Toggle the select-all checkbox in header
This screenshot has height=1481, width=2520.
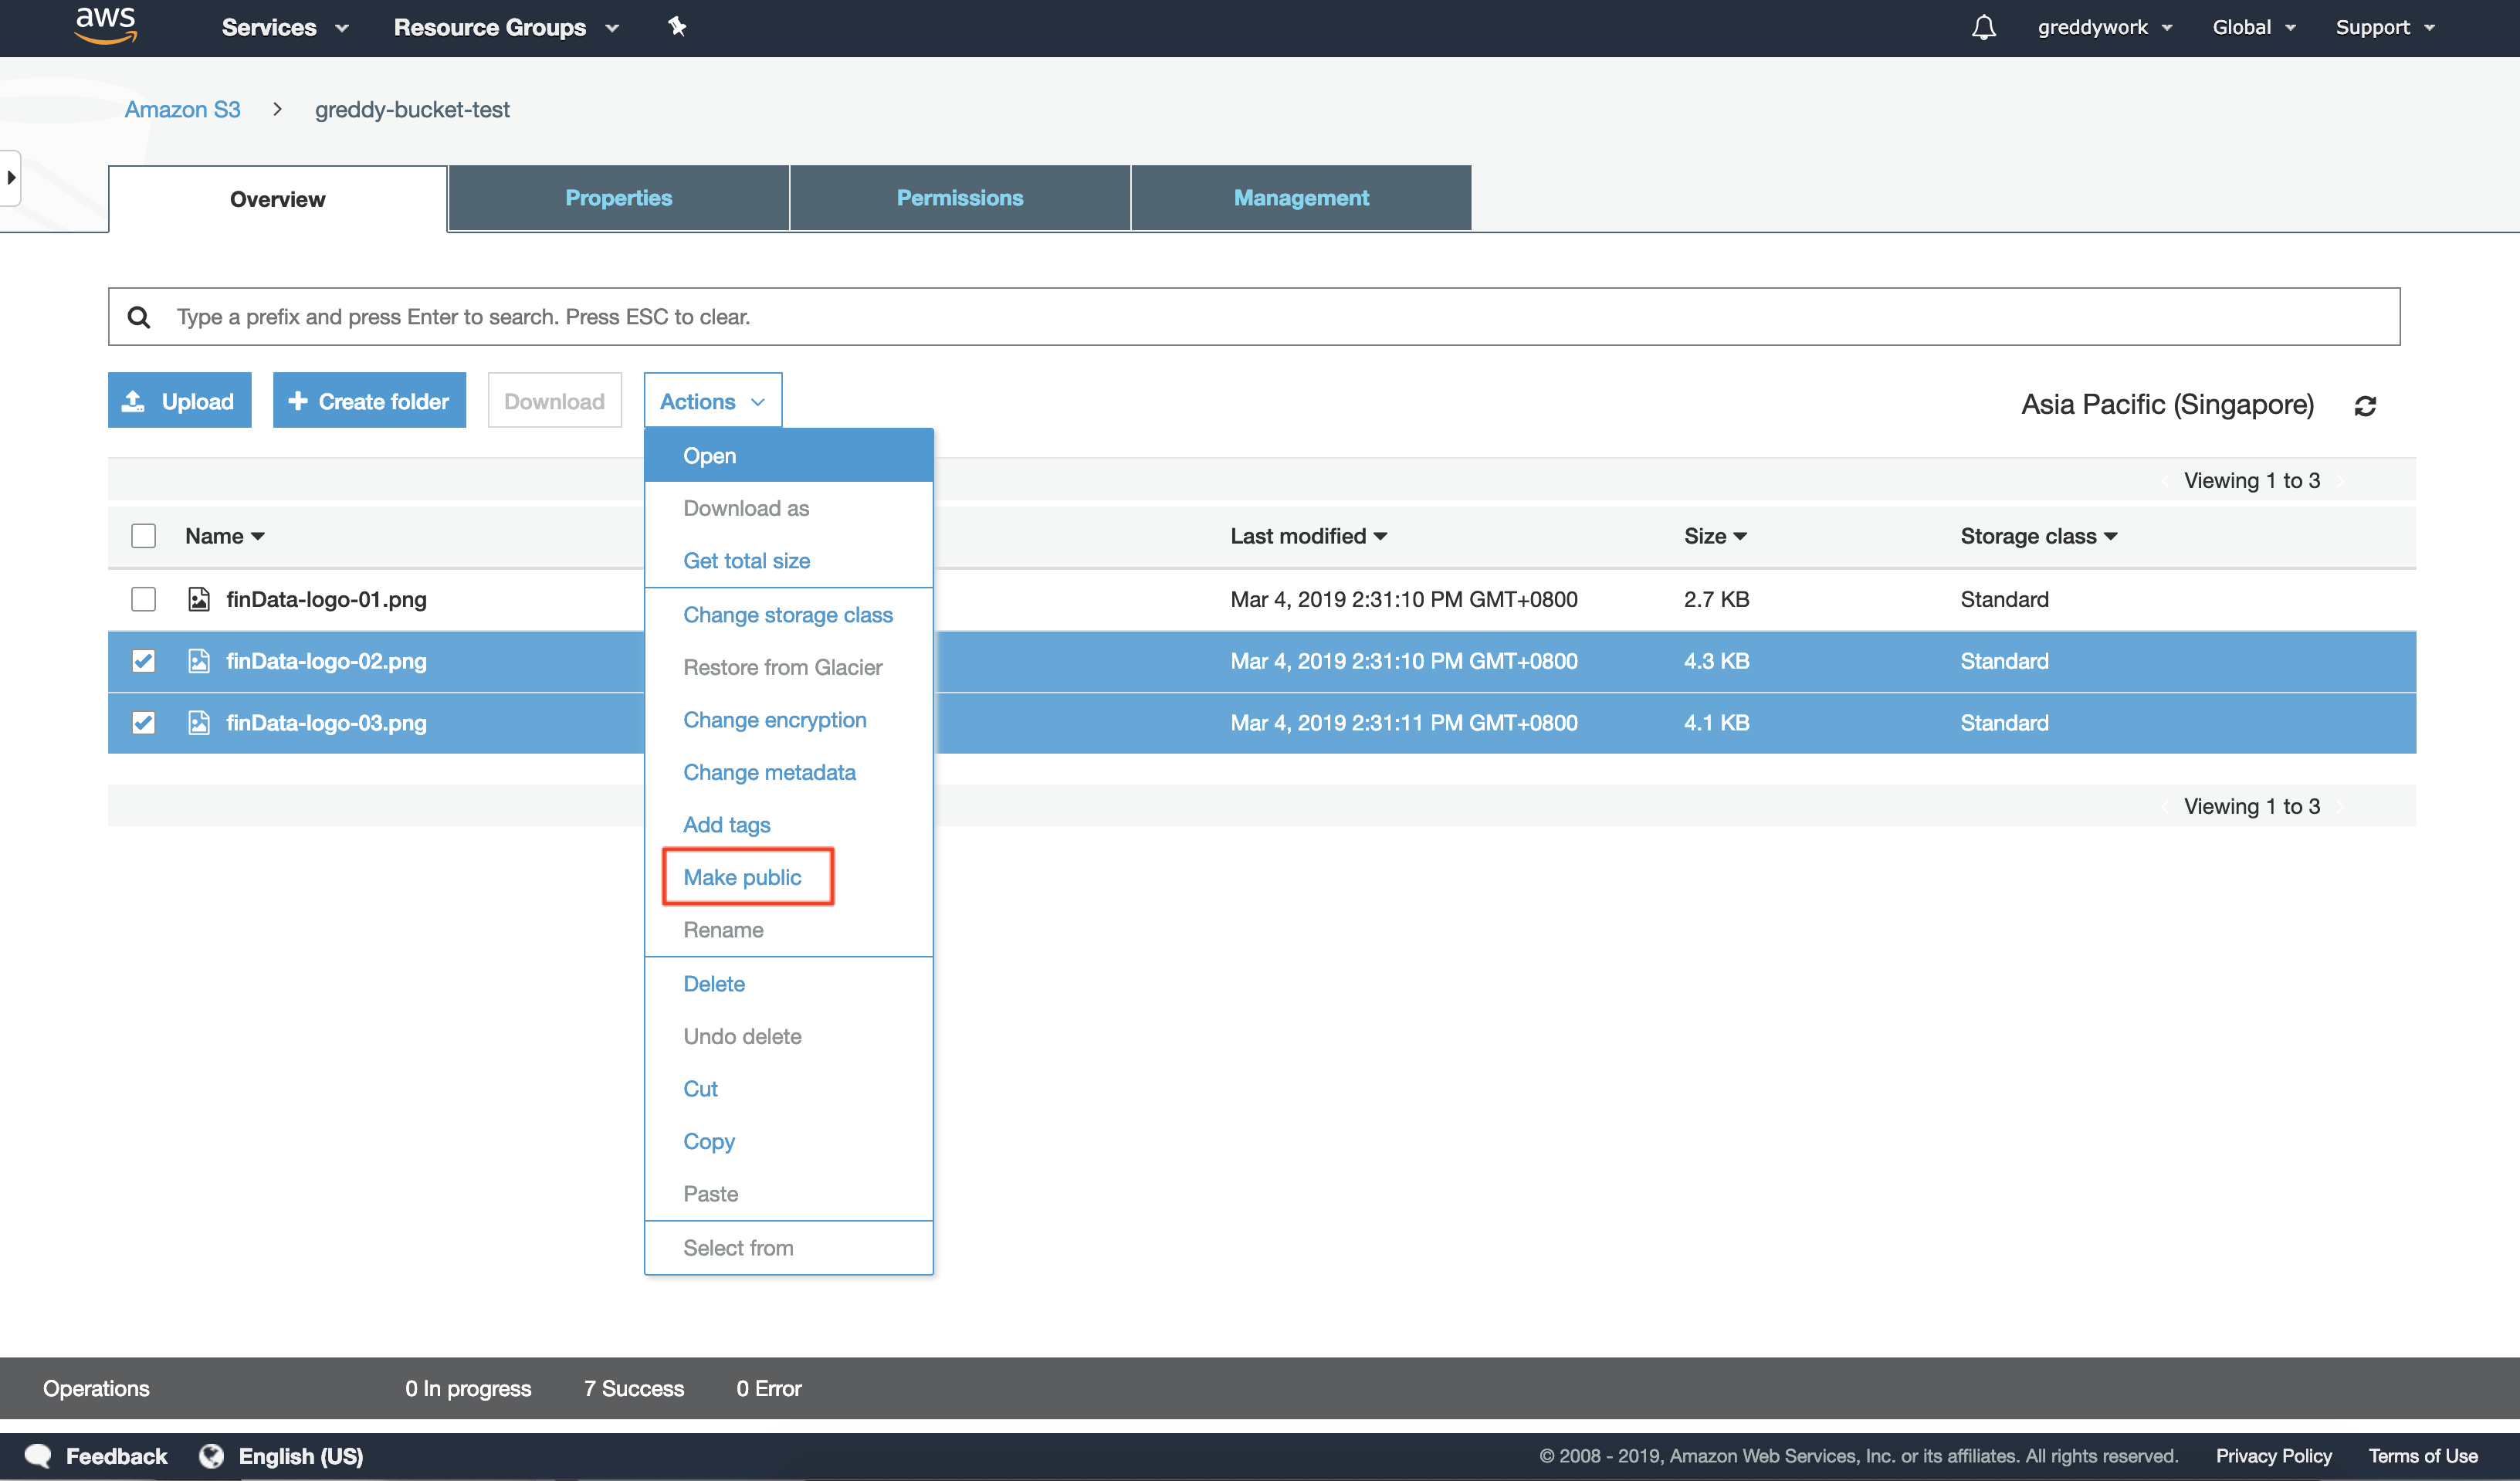point(144,536)
